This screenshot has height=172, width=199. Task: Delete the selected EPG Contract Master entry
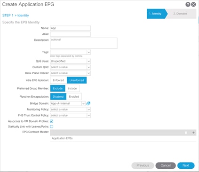(x=186, y=133)
